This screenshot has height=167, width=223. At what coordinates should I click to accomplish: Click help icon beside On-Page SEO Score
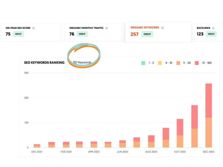[x=33, y=28]
